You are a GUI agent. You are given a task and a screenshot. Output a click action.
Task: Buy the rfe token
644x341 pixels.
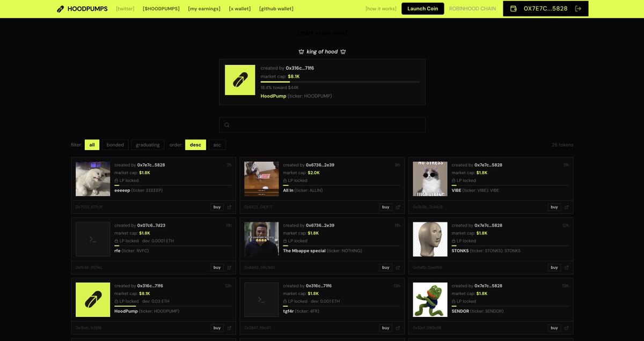217,268
